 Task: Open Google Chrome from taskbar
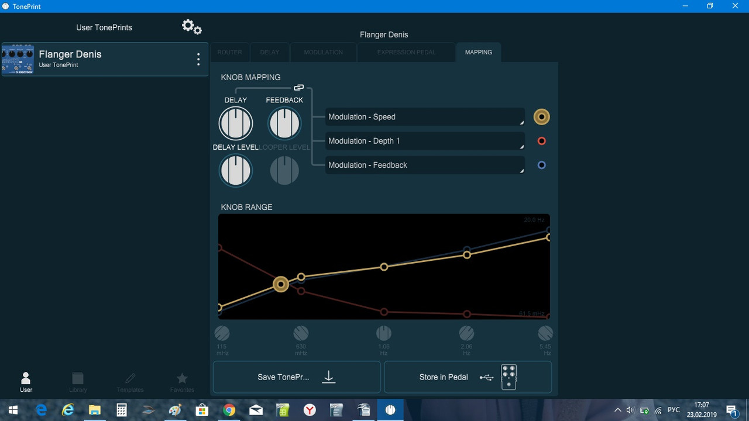click(229, 410)
